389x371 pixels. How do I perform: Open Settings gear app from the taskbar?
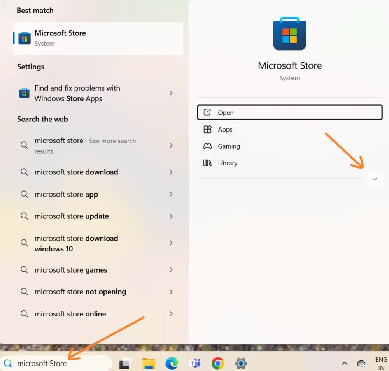coord(241,364)
